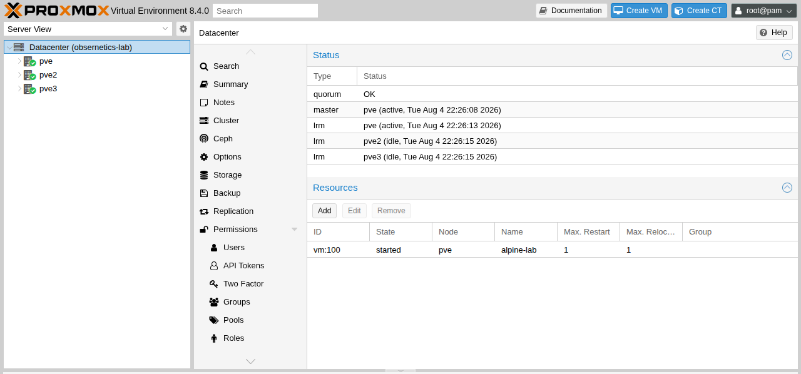This screenshot has height=374, width=801.
Task: Click the Create CT button
Action: point(699,11)
